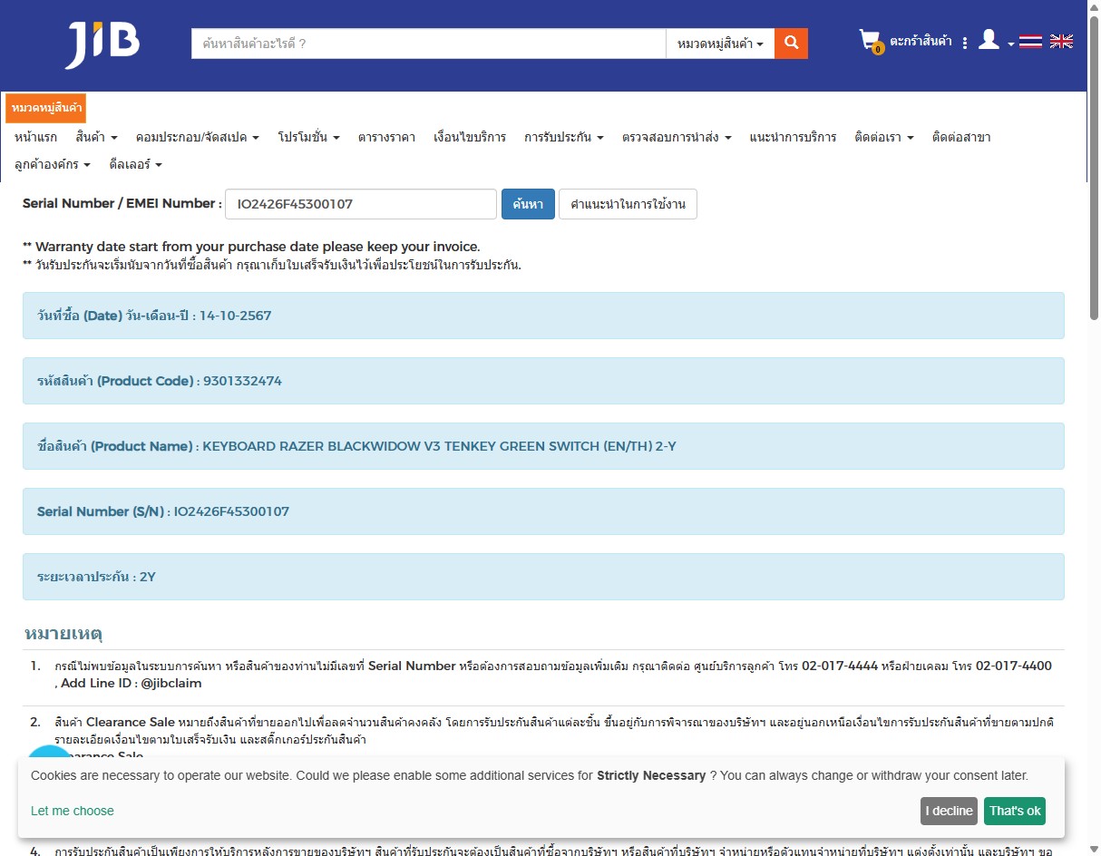This screenshot has width=1101, height=856.
Task: Open the ตะกร้าสินค้า cart link
Action: (x=921, y=41)
